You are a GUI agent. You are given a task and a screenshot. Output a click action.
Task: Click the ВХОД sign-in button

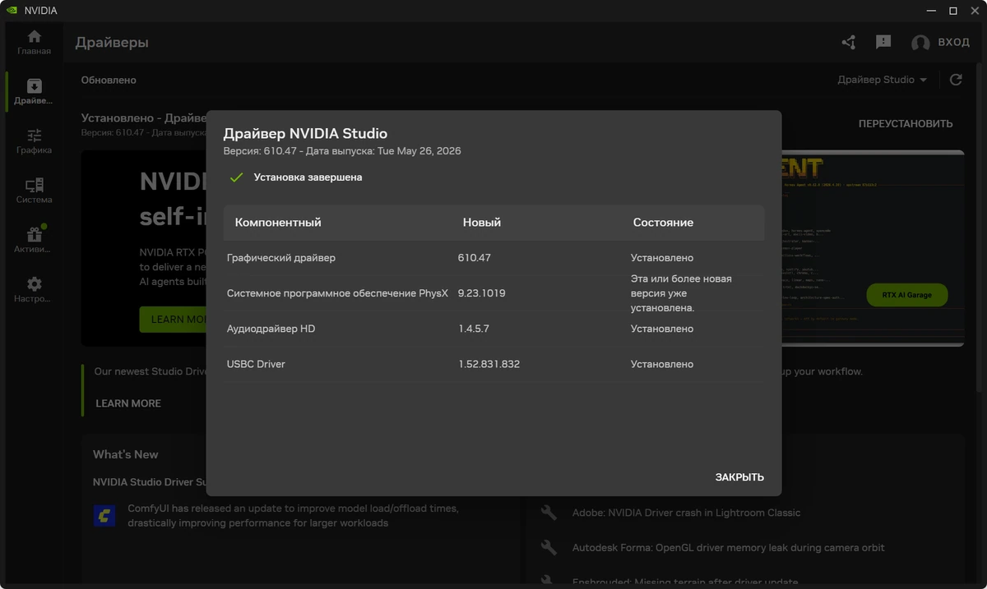[954, 42]
